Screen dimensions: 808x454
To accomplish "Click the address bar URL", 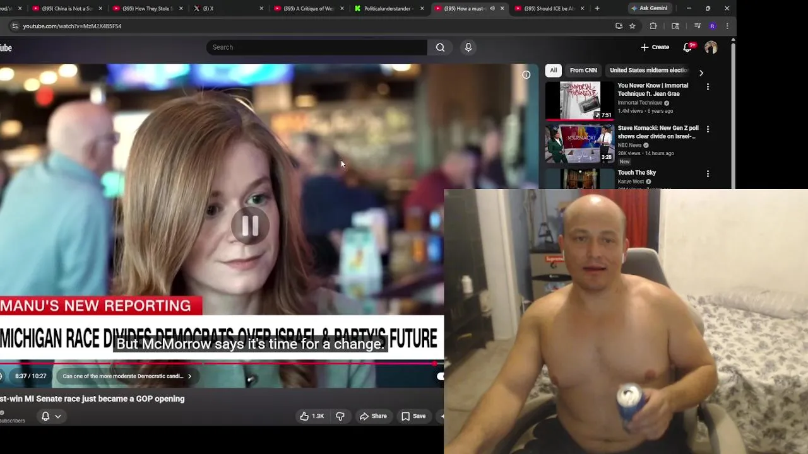I will pos(72,26).
